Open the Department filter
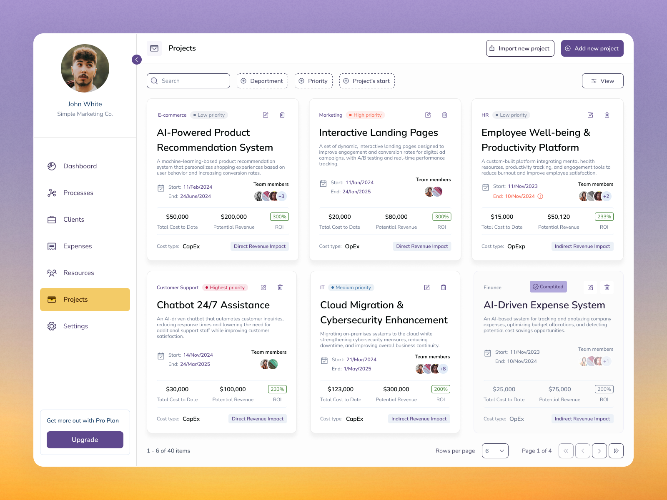The height and width of the screenshot is (500, 667). pyautogui.click(x=262, y=81)
